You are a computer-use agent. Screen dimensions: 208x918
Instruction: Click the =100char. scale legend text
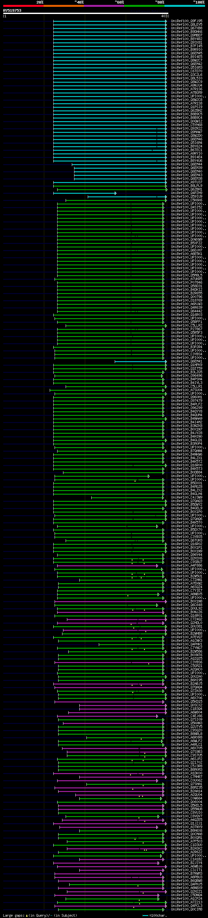click(x=158, y=915)
